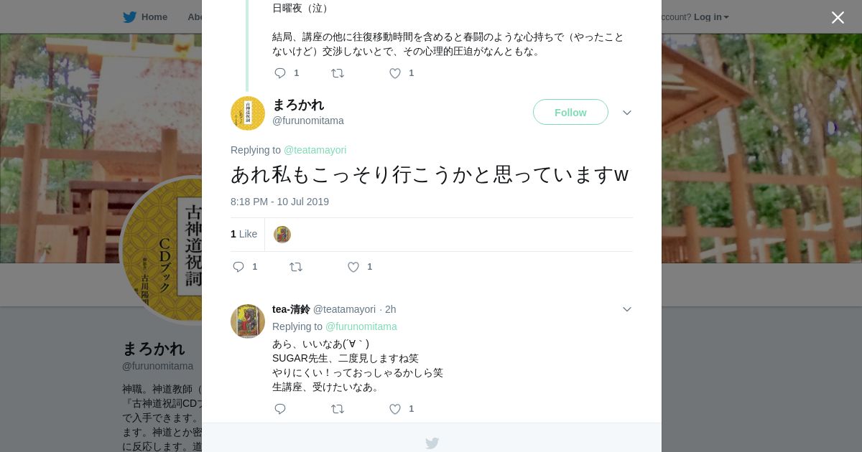
Task: Open the Log in dropdown
Action: [x=711, y=17]
